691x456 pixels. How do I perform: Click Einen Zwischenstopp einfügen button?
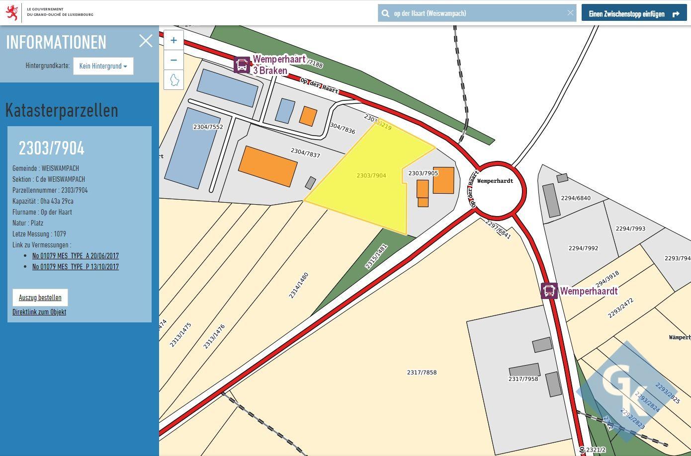634,13
